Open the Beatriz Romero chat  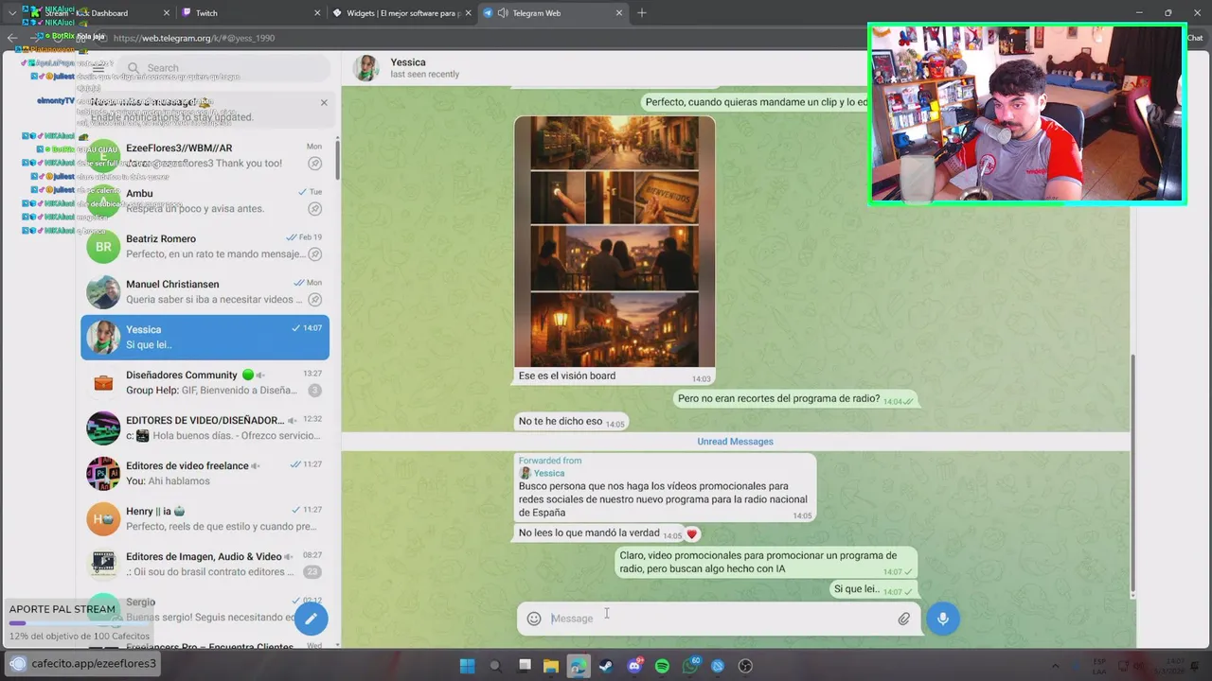(x=205, y=247)
